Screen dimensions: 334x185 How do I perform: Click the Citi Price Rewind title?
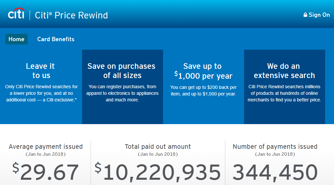[x=71, y=15]
